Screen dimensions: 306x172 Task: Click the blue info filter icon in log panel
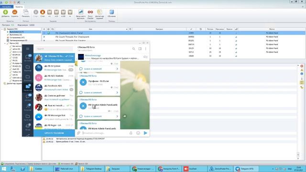pos(302,74)
